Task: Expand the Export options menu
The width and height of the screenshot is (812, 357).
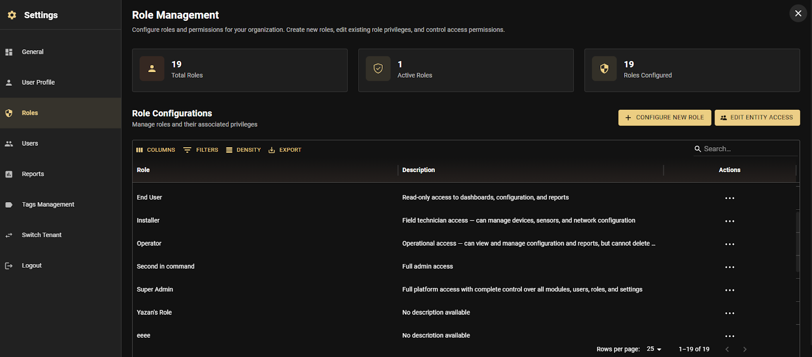Action: pos(285,150)
